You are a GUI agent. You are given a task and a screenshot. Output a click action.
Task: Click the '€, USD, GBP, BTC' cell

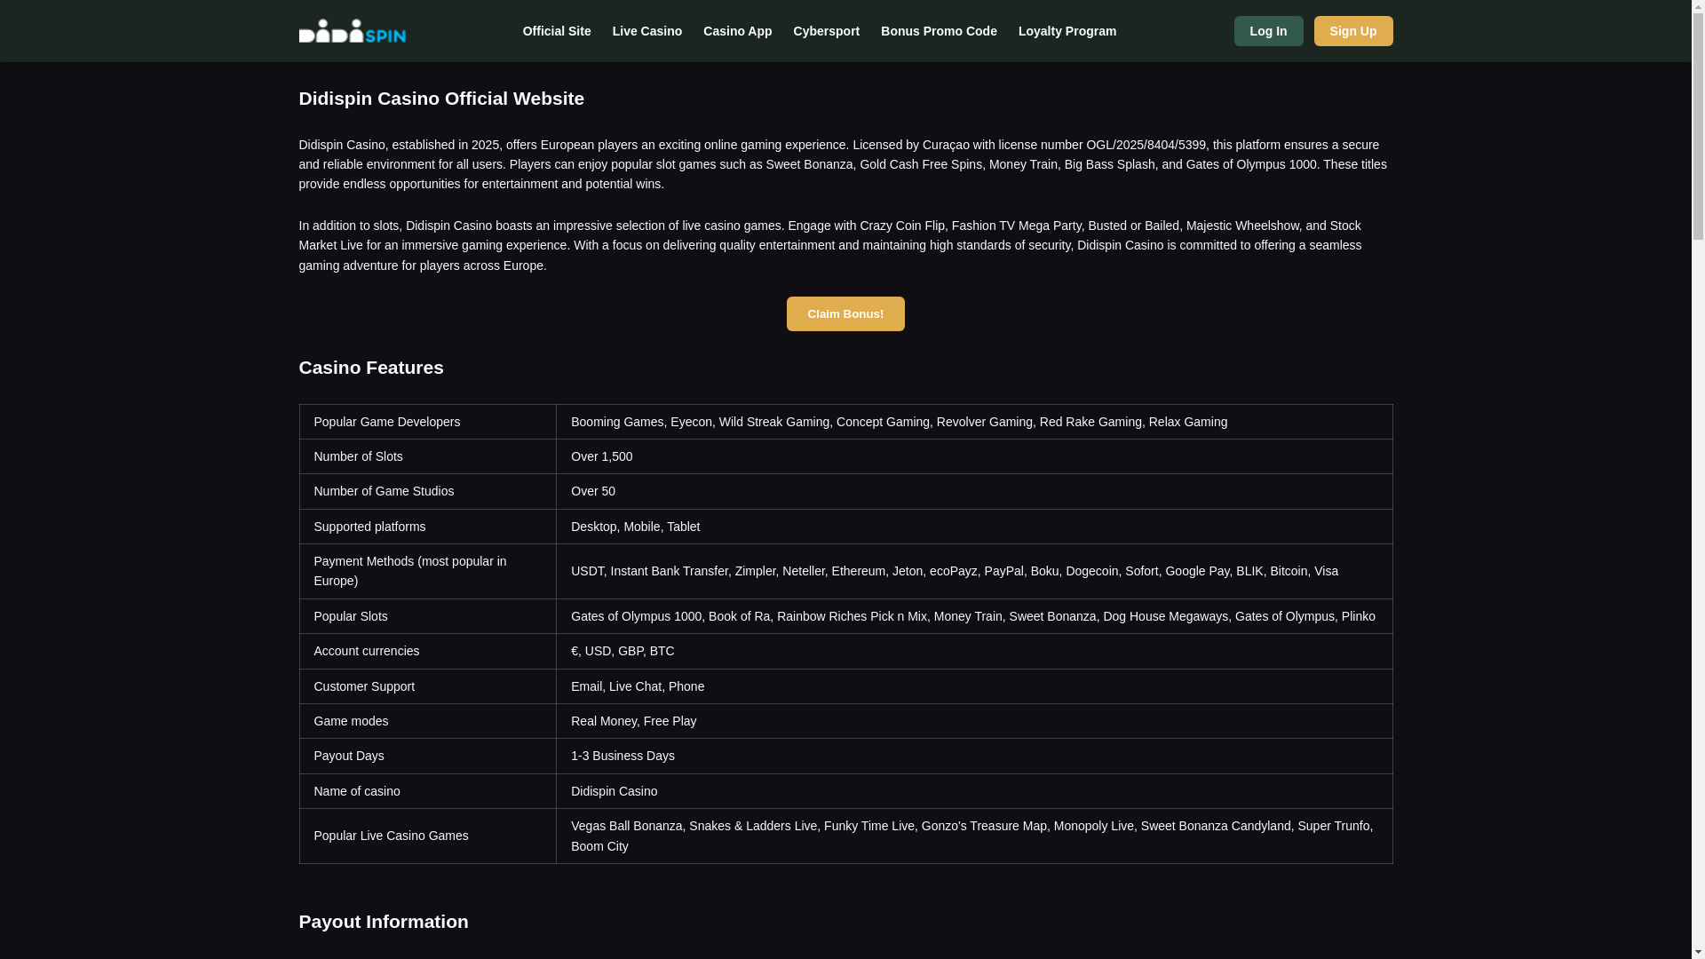pyautogui.click(x=974, y=651)
